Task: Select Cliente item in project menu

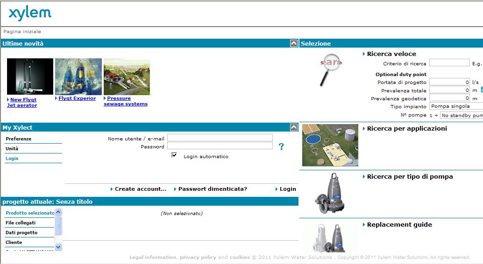Action: (x=14, y=243)
